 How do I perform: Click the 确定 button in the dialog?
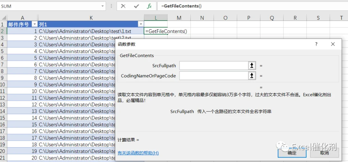coord(292,153)
